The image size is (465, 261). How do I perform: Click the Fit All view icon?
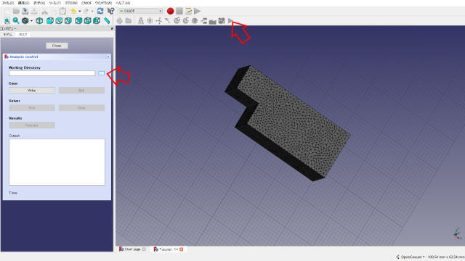(x=7, y=21)
